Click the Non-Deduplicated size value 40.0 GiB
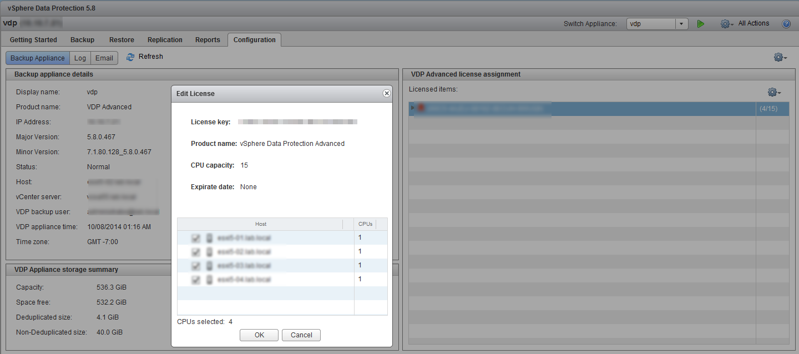 click(x=109, y=332)
